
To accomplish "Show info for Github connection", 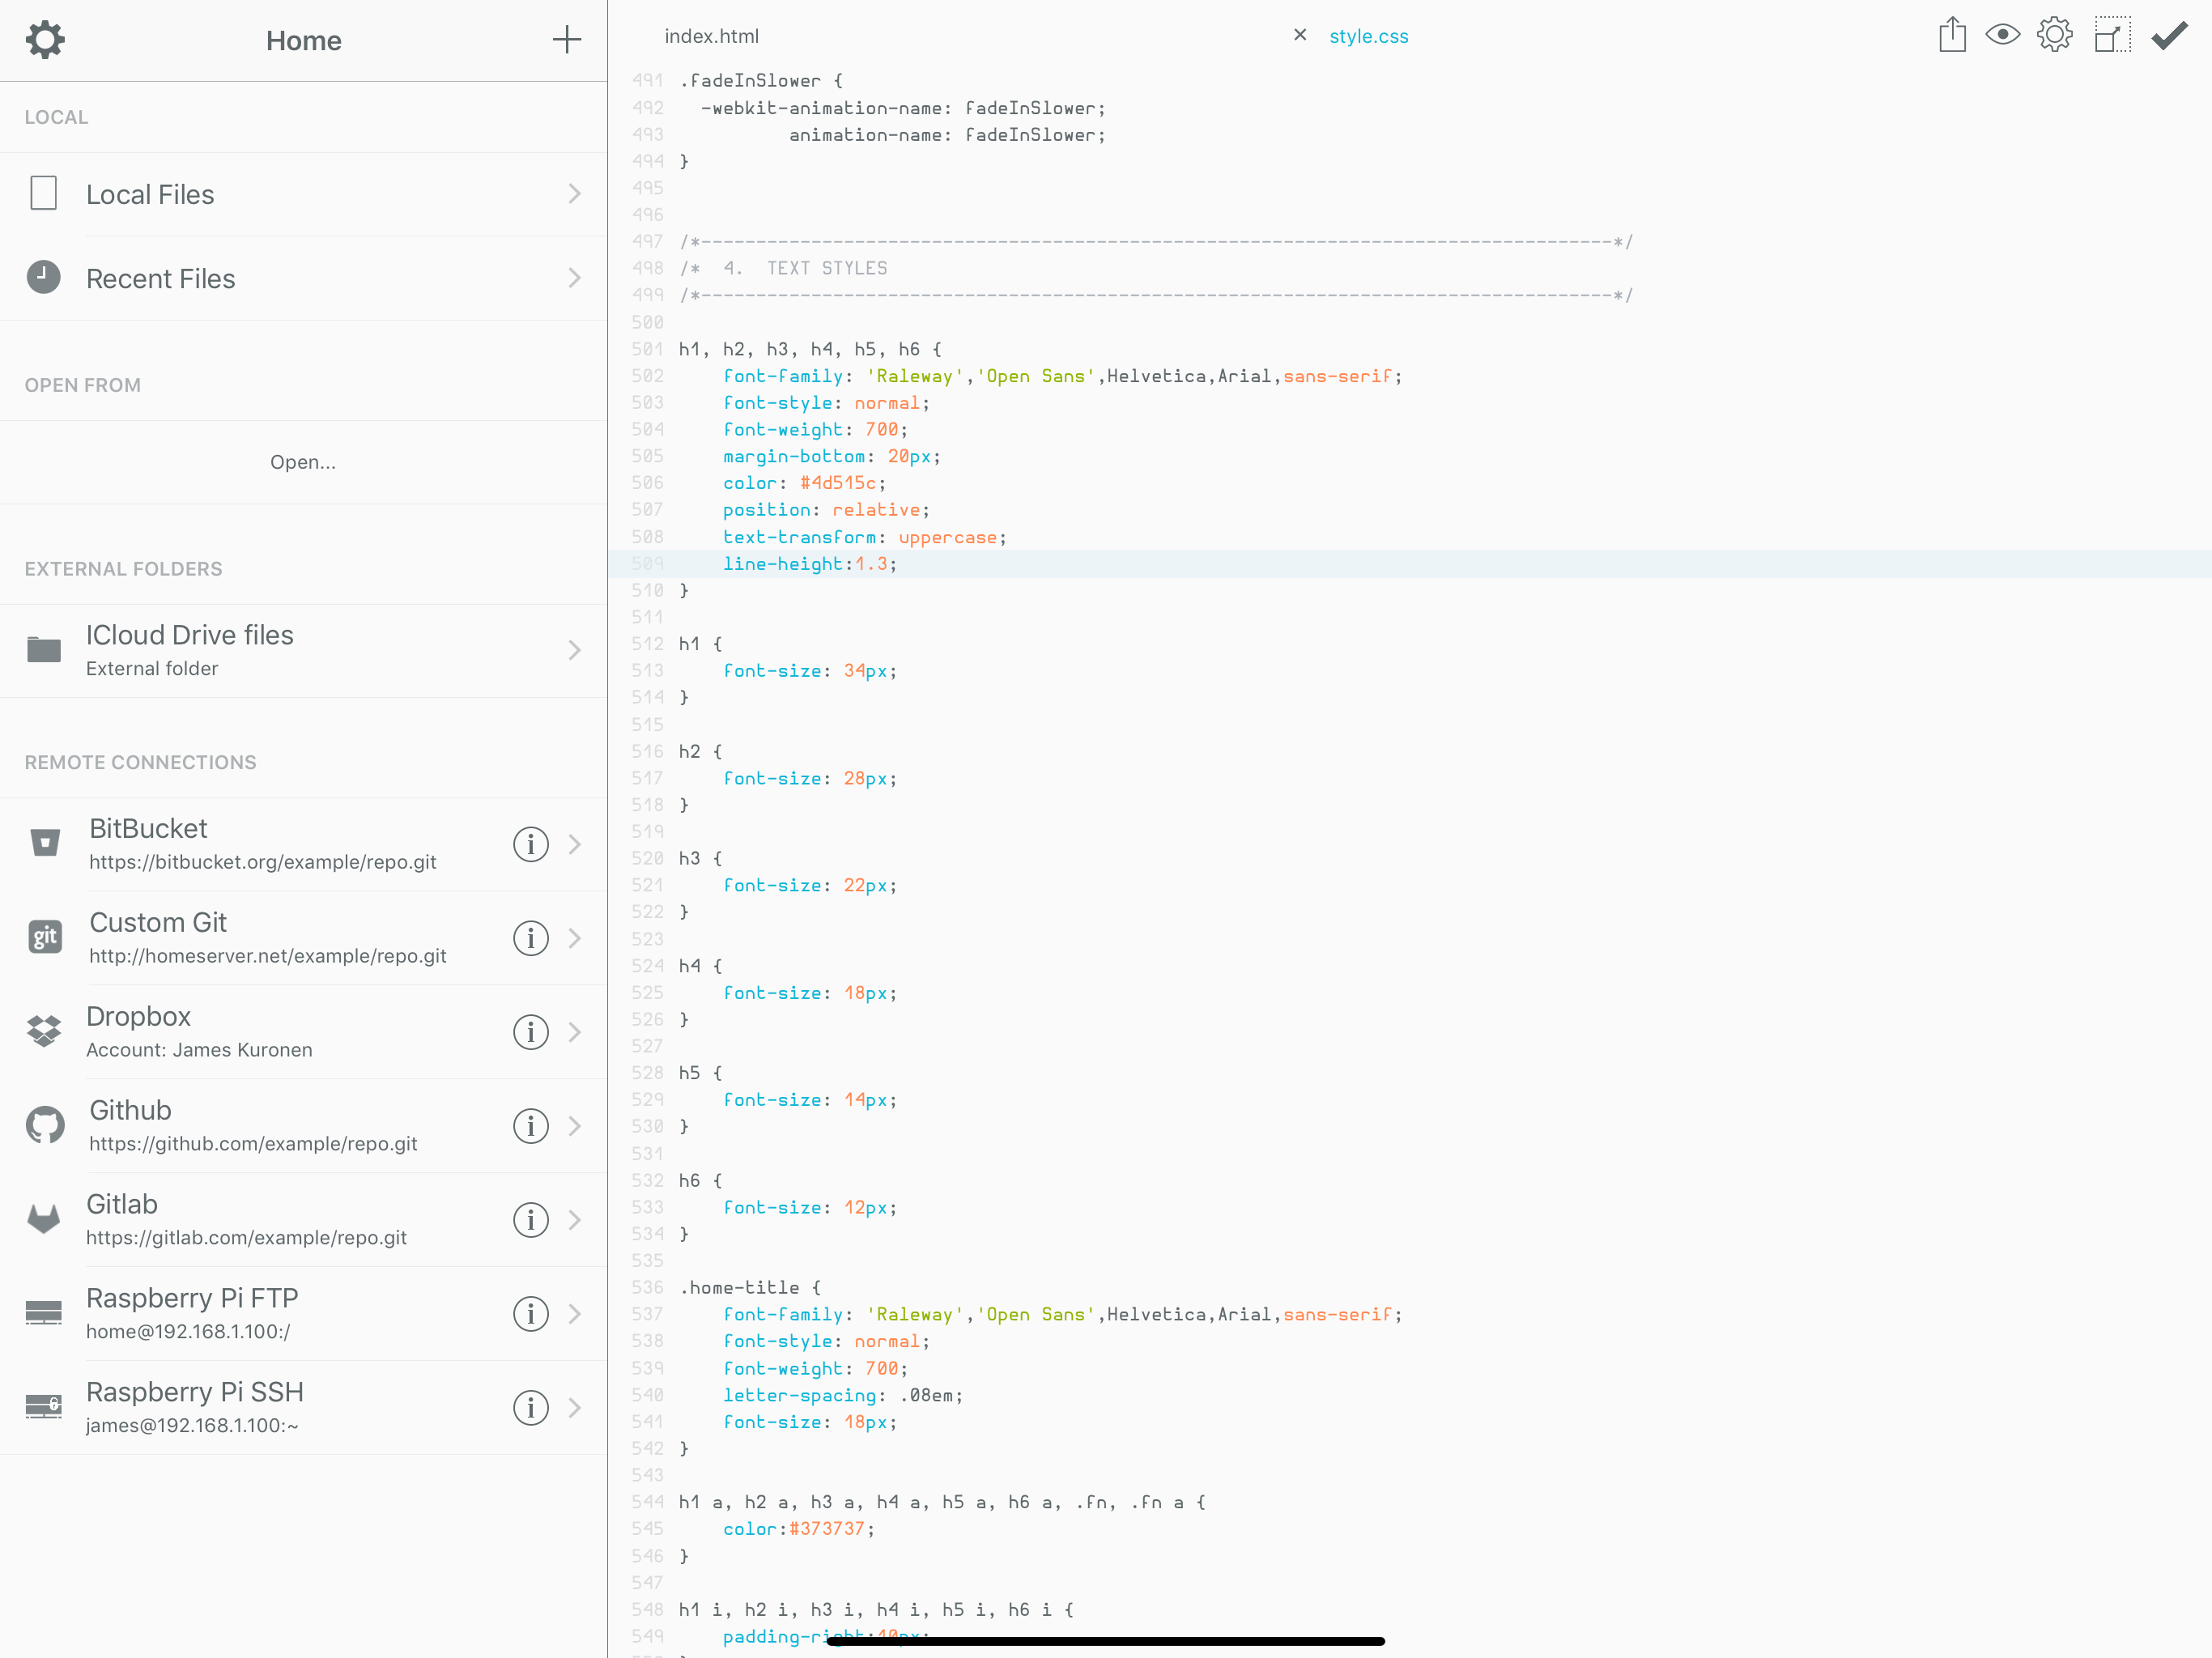I will 531,1126.
